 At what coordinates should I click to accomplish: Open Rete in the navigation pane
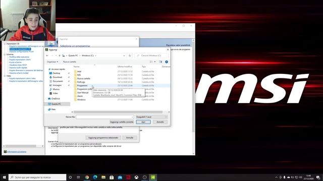(53, 110)
